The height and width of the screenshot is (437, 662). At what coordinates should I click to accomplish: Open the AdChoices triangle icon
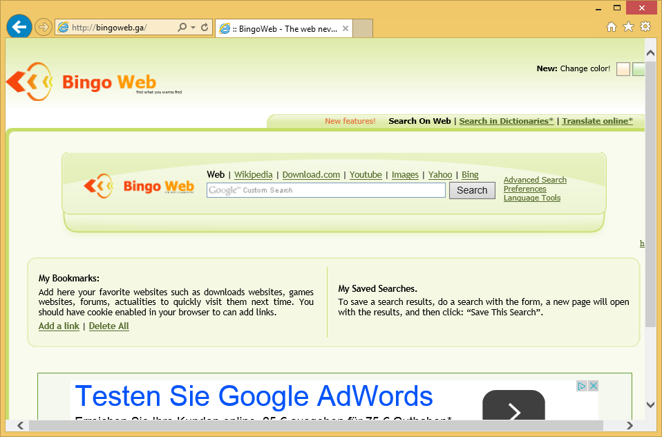point(582,386)
